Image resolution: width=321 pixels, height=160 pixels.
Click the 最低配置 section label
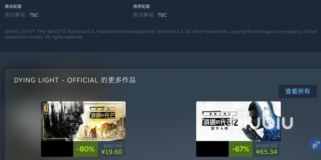(14, 7)
